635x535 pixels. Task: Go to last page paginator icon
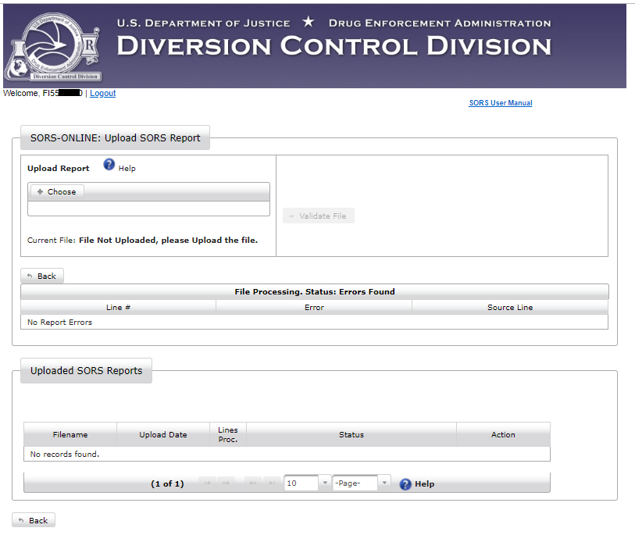[x=272, y=483]
